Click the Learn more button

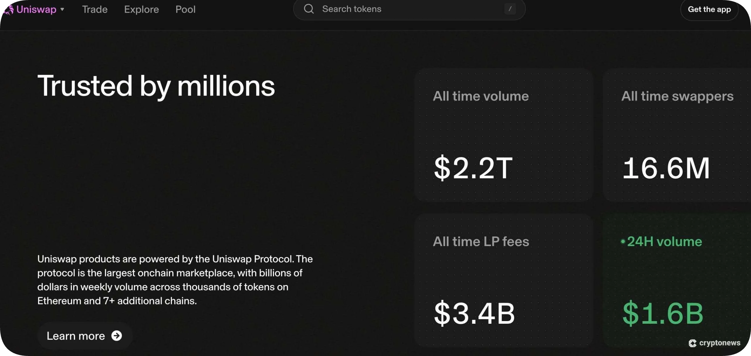coord(76,336)
